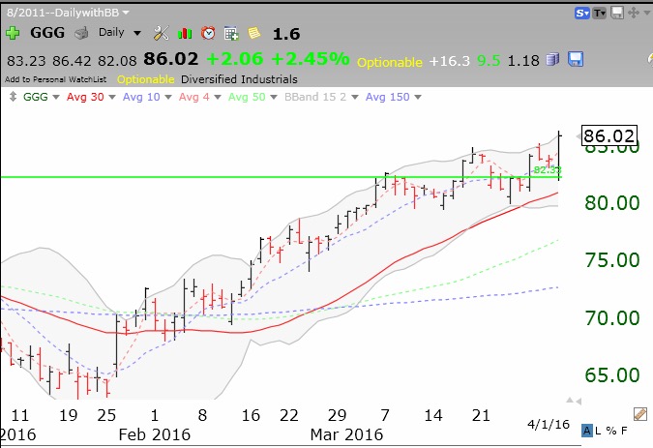This screenshot has height=448, width=653.
Task: Click the 86.02 current price label on axis
Action: (x=609, y=136)
